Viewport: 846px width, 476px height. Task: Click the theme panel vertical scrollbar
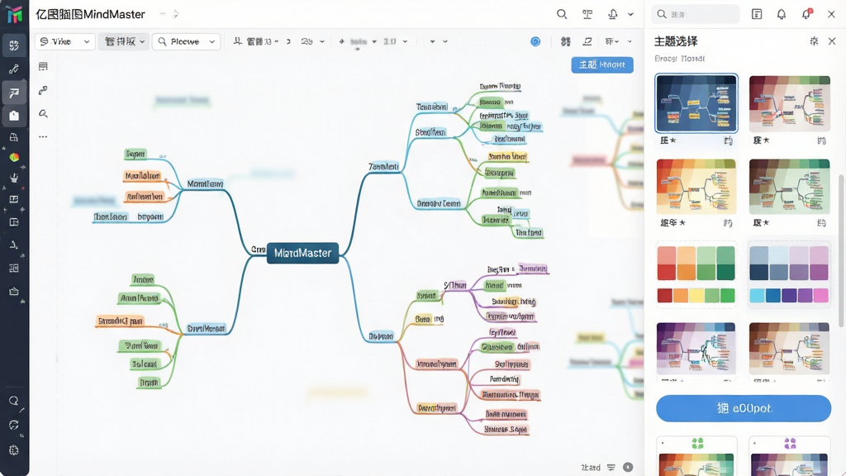pyautogui.click(x=840, y=251)
